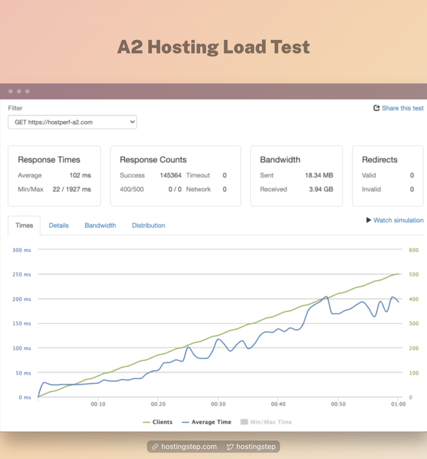The image size is (427, 459).
Task: Click the 300 ms axis label
Action: 22,250
